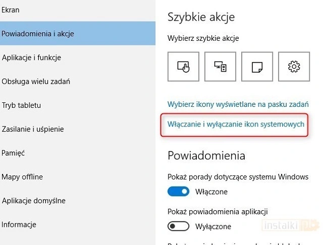
Task: Click the 'Szybkie akcje' heading
Action: [201, 17]
